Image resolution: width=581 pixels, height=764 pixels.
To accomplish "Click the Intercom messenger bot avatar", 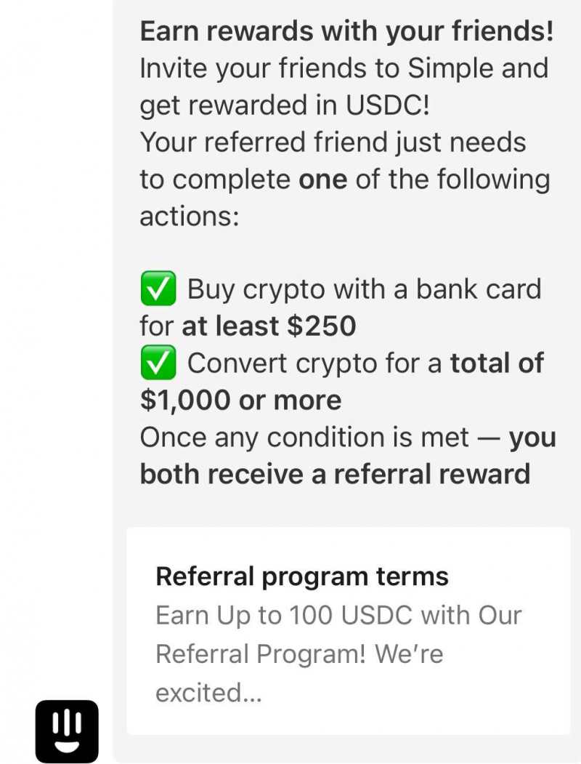I will 67,731.
